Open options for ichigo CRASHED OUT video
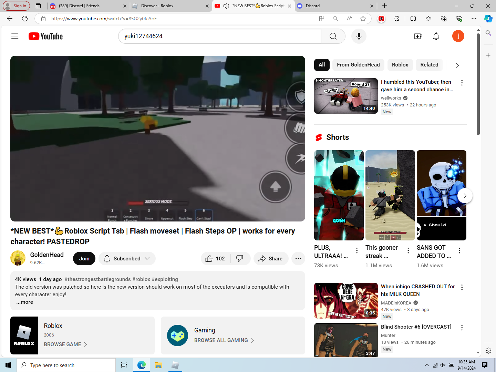The width and height of the screenshot is (496, 372). [x=462, y=287]
